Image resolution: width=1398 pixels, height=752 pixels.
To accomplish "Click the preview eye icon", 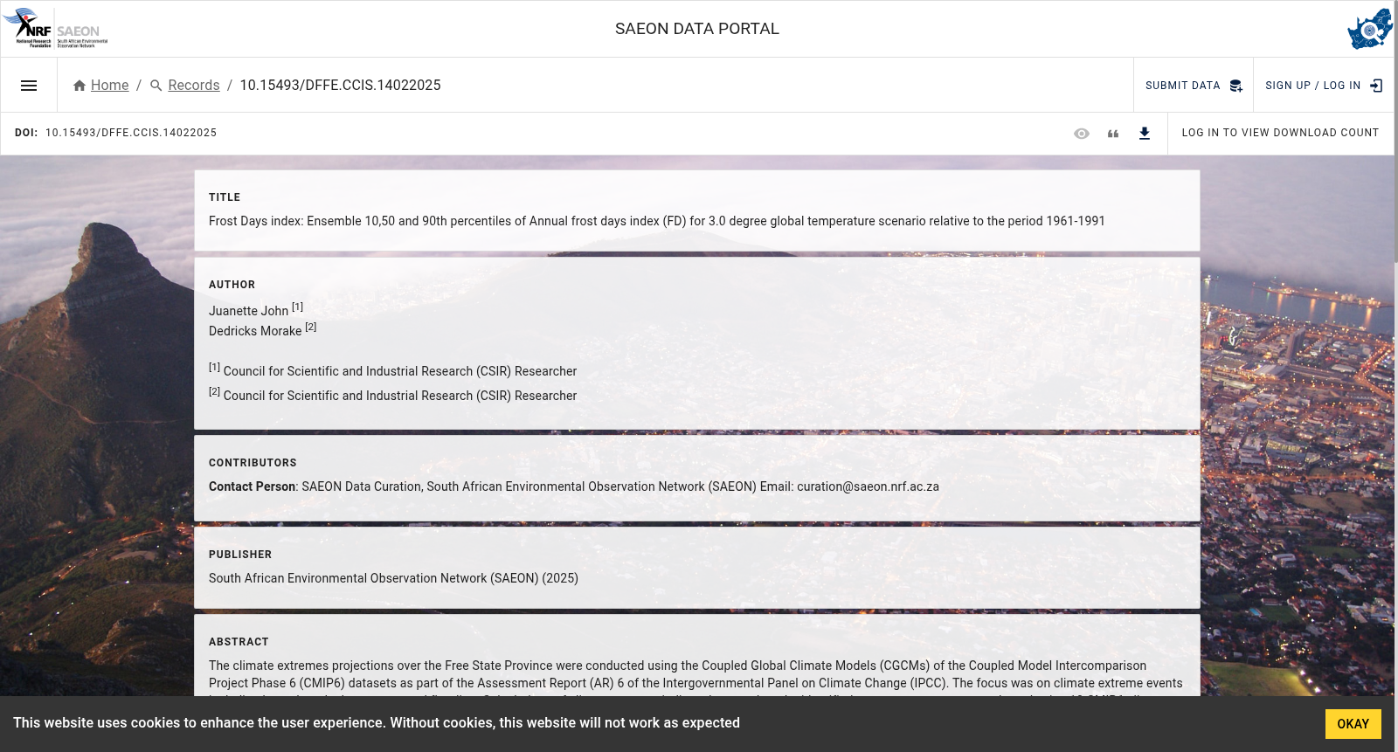I will pos(1082,134).
